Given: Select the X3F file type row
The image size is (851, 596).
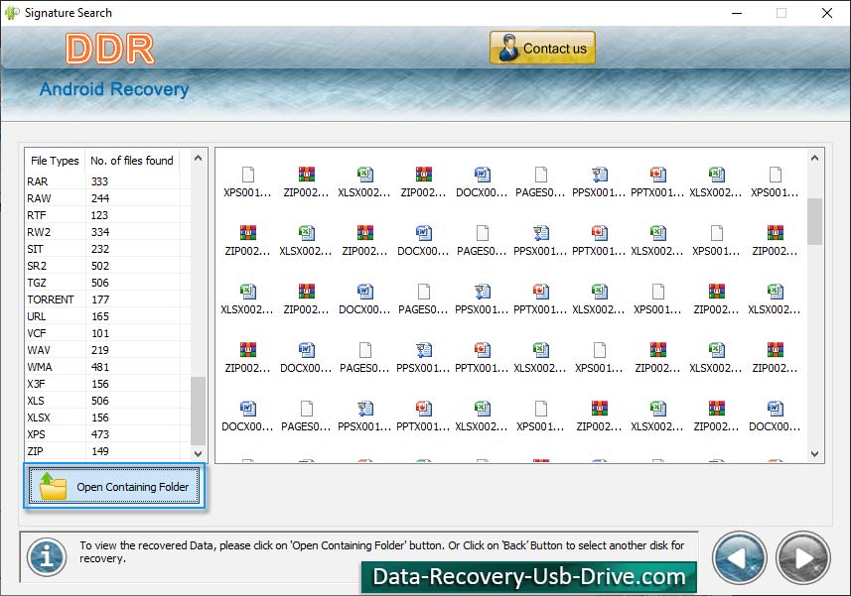Looking at the screenshot, I should click(107, 384).
